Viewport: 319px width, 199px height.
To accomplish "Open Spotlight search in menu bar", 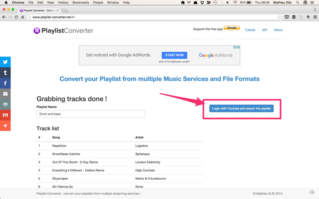I will (x=298, y=3).
